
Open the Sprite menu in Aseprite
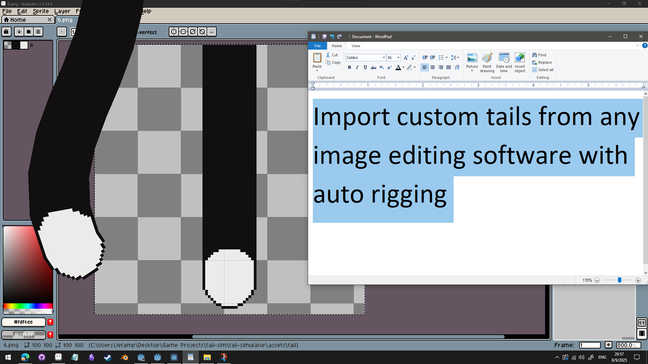[40, 11]
